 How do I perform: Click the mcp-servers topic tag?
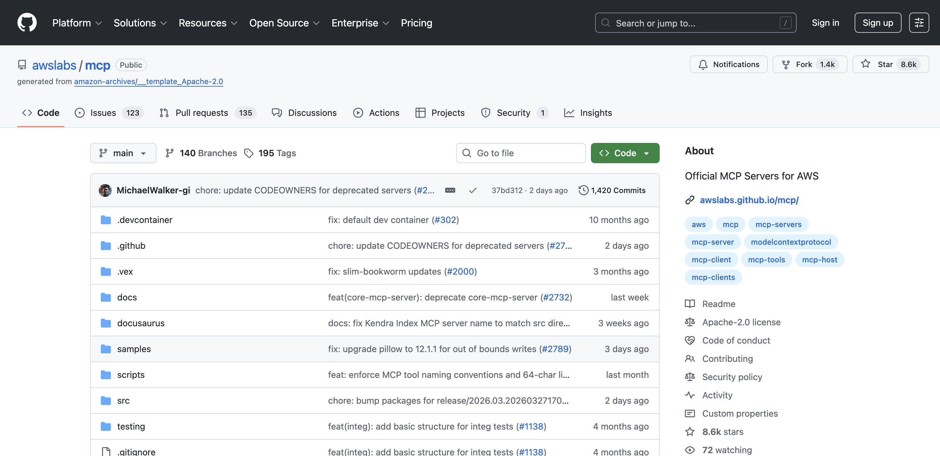tap(778, 224)
